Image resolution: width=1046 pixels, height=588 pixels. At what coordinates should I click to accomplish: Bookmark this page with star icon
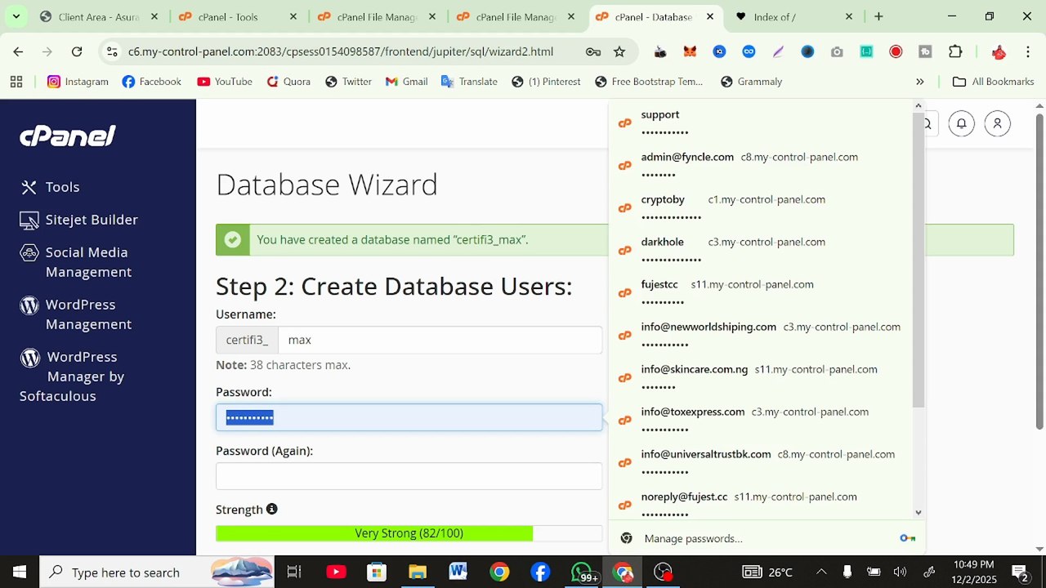pos(619,51)
